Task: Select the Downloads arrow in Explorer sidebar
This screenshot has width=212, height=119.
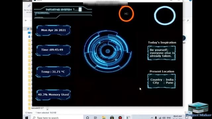Action: tap(29, 37)
